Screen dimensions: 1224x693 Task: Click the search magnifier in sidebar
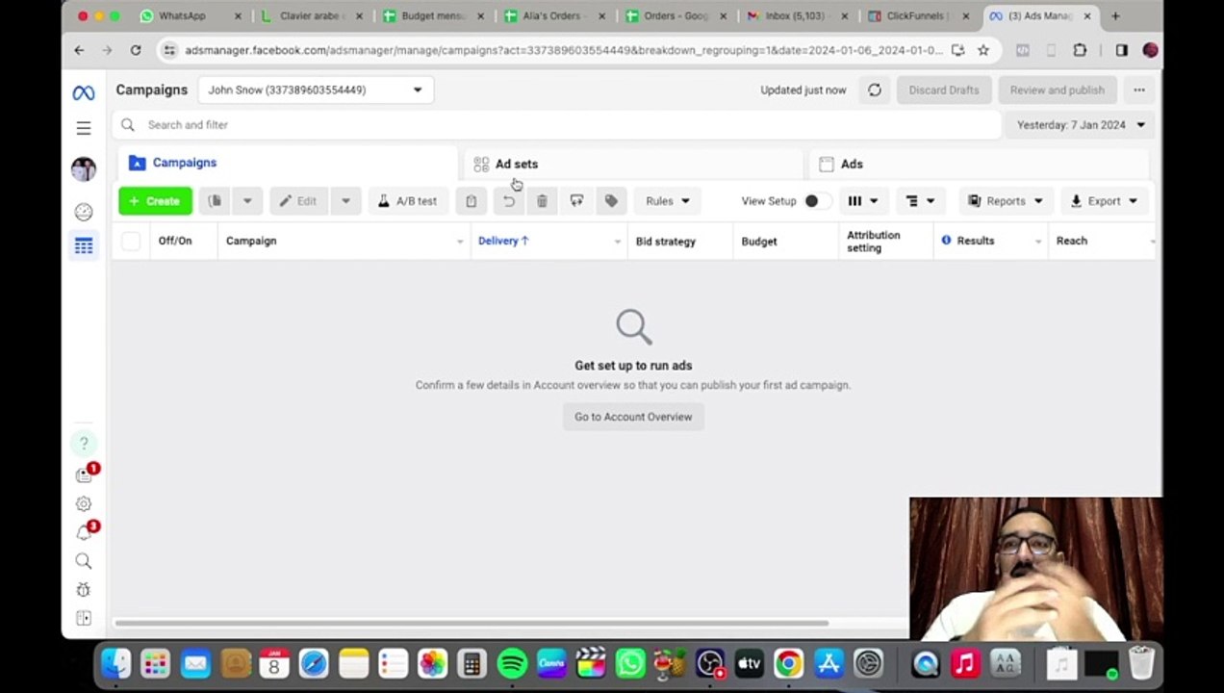click(84, 561)
